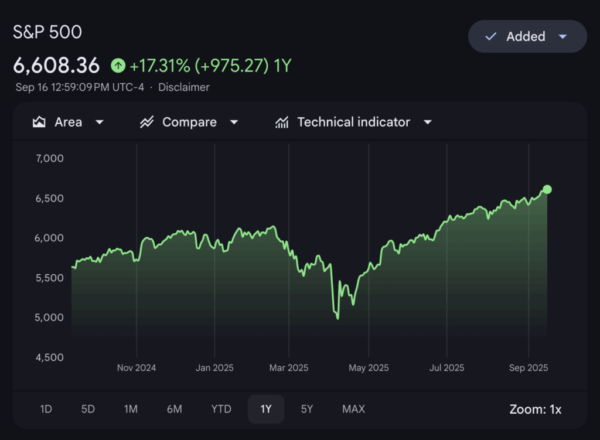Show the YTD time range

[x=221, y=409]
